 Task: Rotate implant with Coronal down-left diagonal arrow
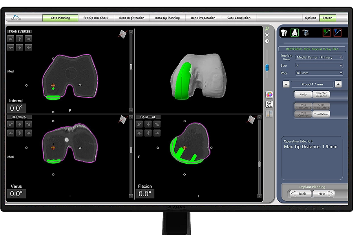coord(11,124)
